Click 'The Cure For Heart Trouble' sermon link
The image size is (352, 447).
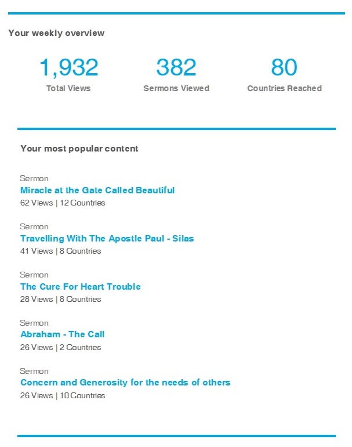point(80,287)
